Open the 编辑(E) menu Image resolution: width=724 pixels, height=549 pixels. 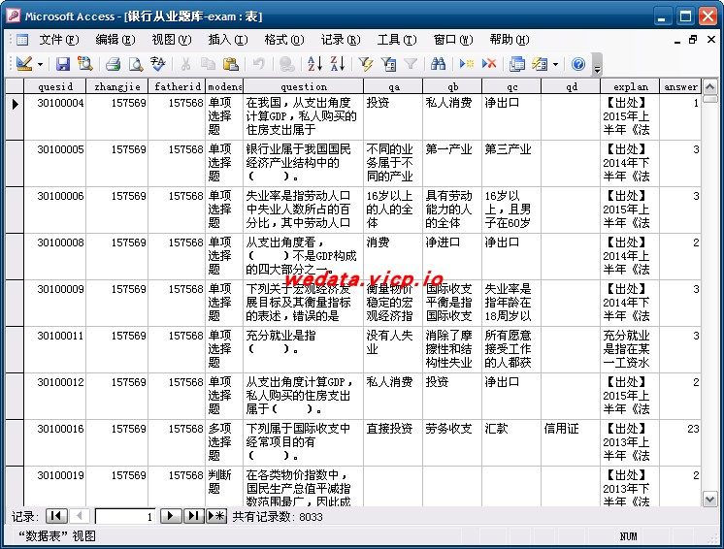pyautogui.click(x=115, y=40)
